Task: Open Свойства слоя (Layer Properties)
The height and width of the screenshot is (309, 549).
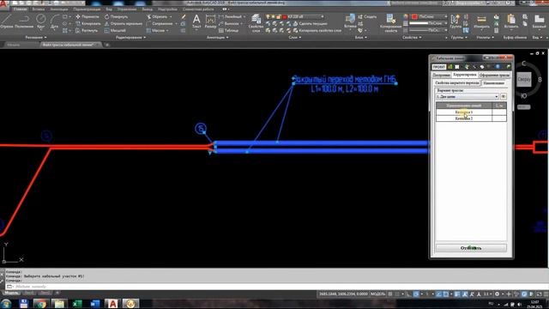Action: pyautogui.click(x=256, y=23)
